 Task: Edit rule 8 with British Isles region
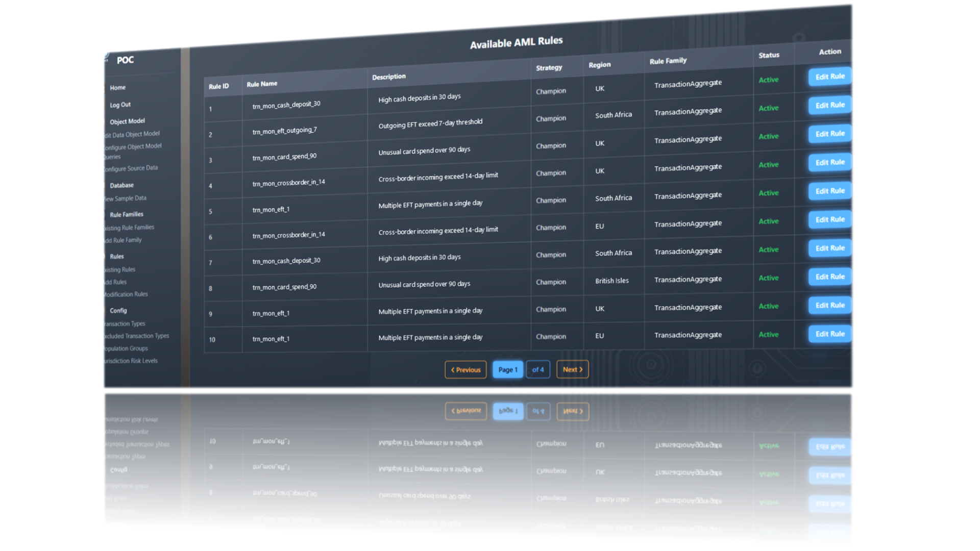(829, 277)
